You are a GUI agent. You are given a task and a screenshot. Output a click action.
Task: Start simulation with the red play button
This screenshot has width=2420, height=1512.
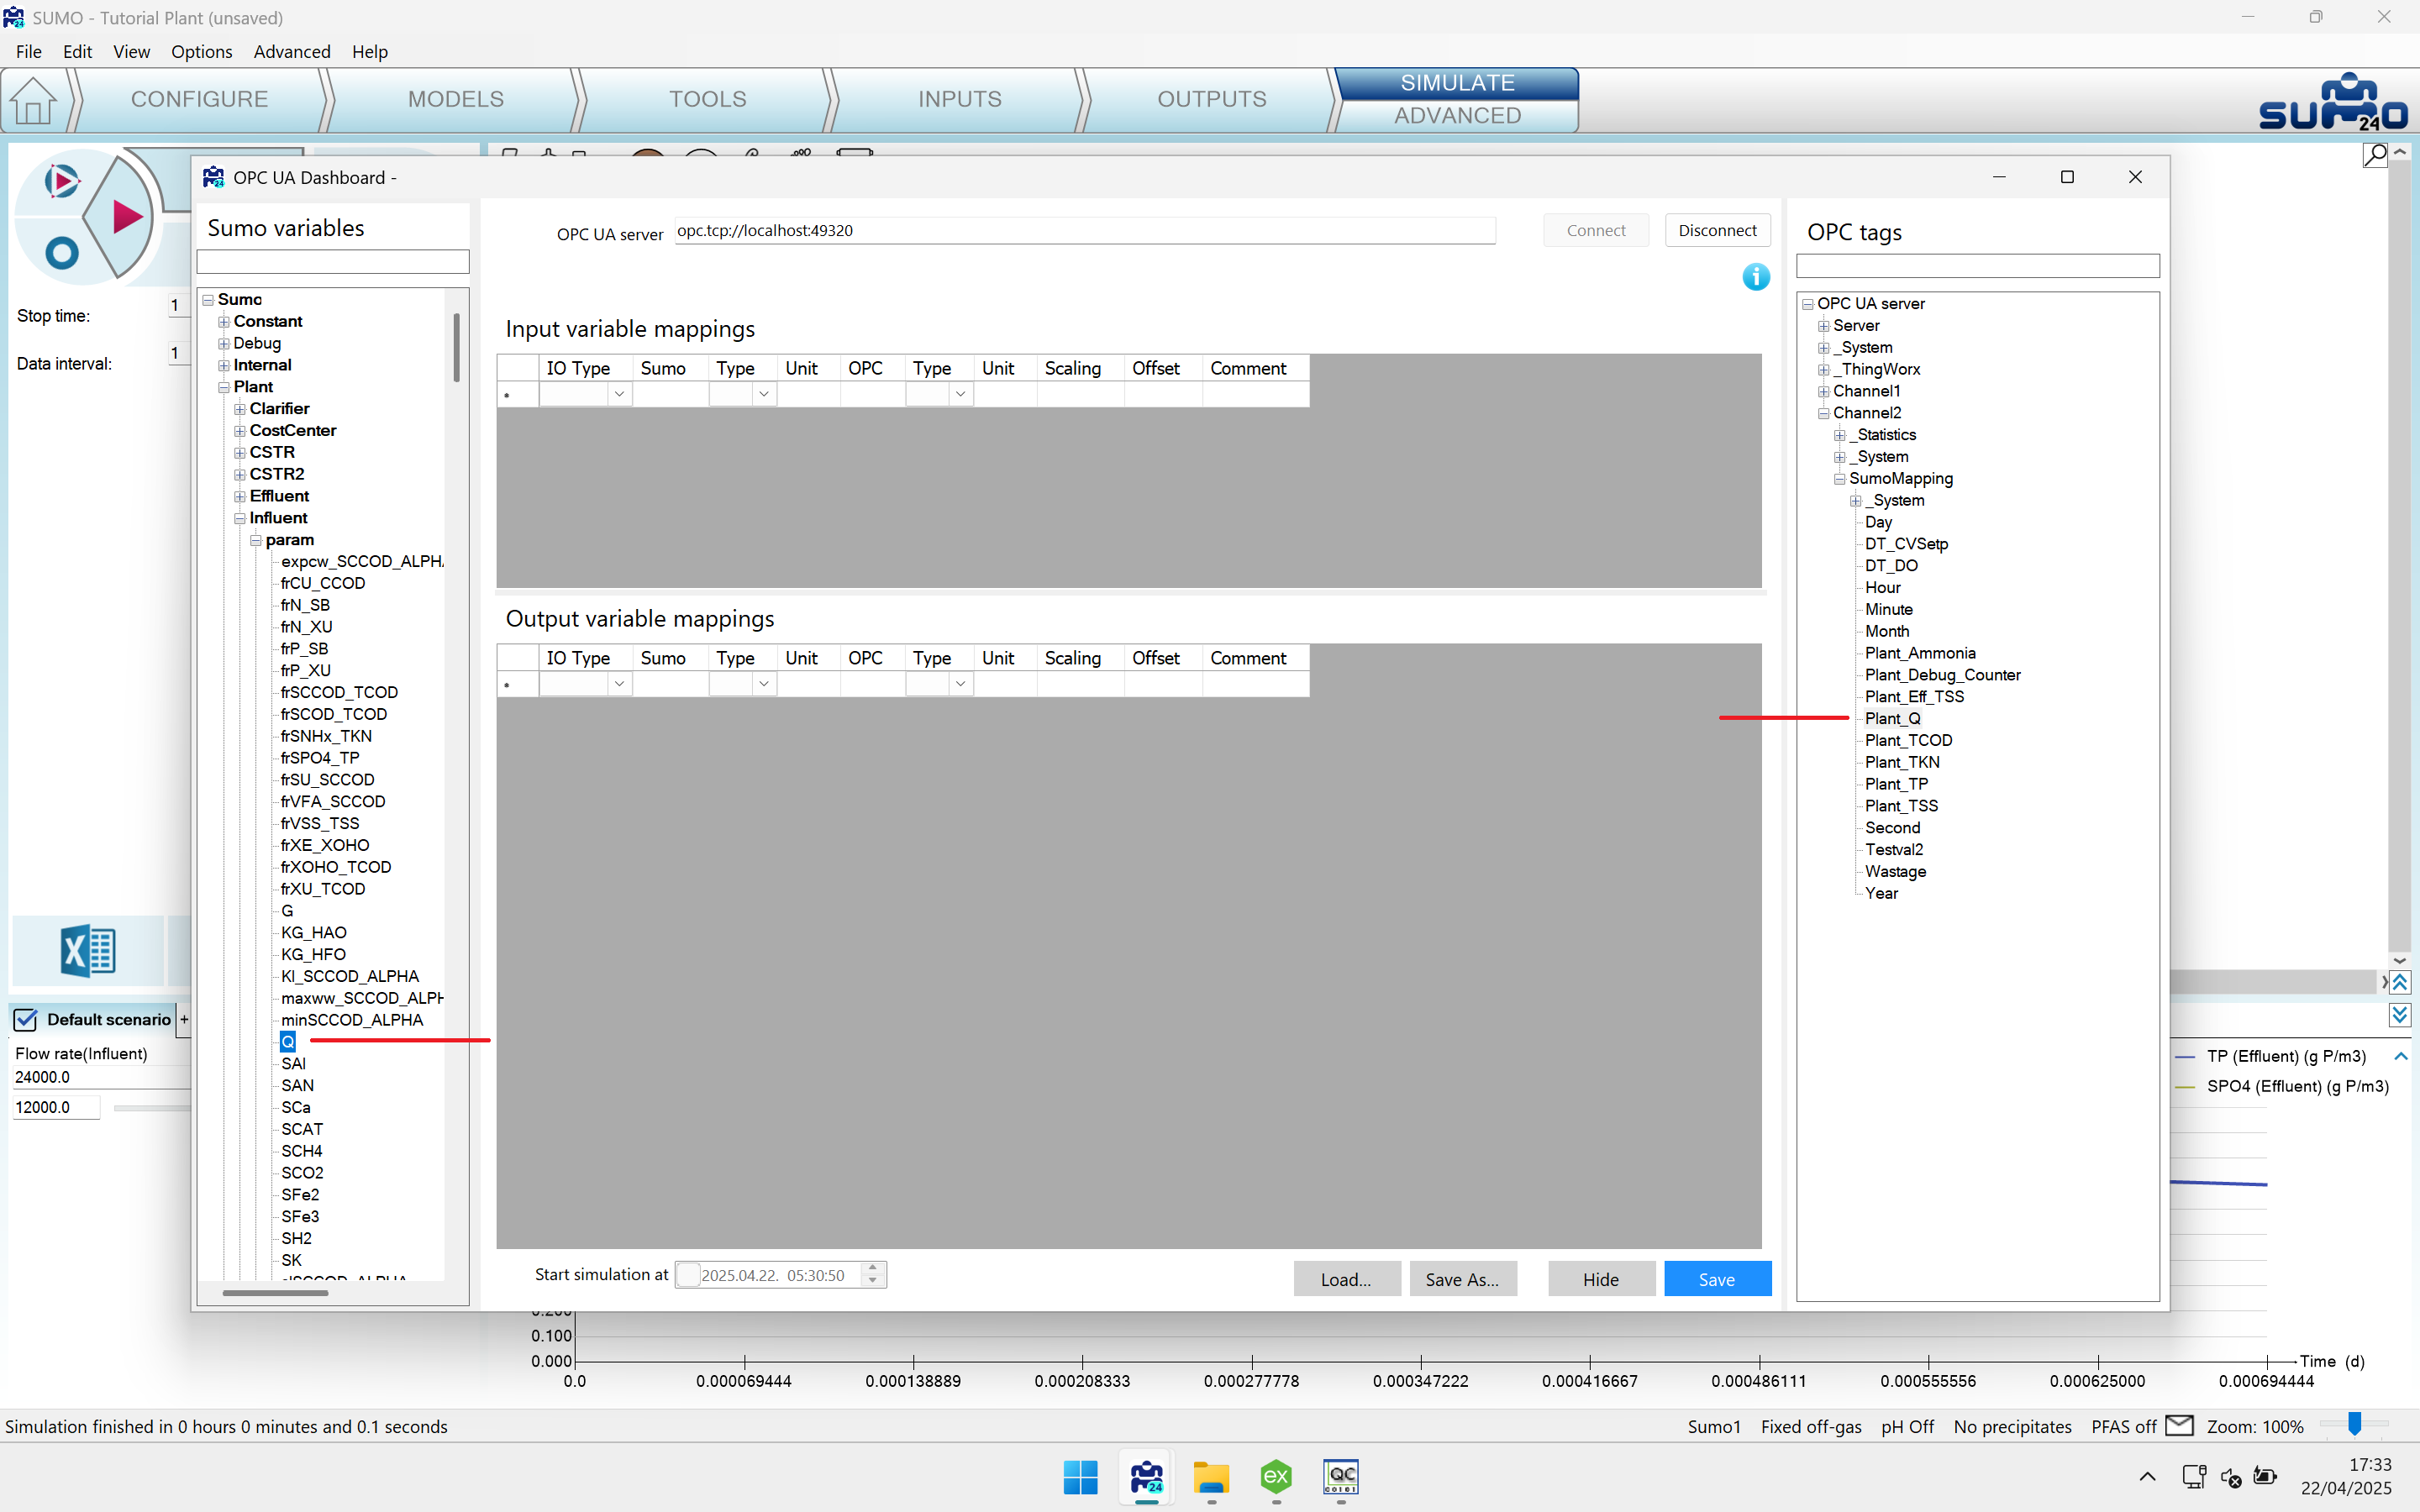pos(126,216)
